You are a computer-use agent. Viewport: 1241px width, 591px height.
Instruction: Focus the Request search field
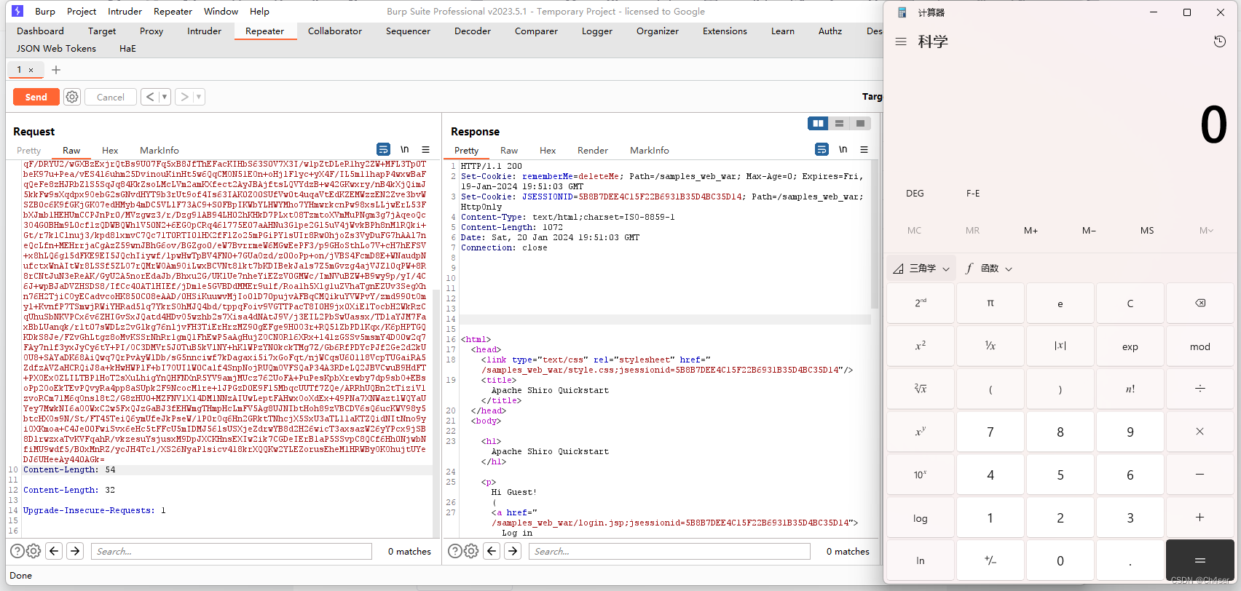point(232,551)
